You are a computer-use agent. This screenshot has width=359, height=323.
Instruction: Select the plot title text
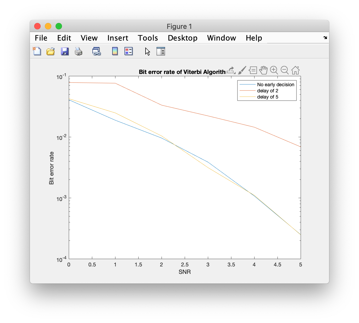(x=182, y=72)
